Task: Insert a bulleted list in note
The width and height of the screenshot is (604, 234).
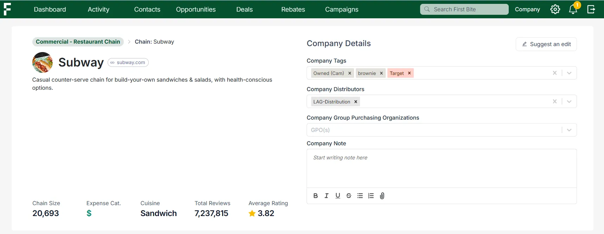Action: pos(360,196)
